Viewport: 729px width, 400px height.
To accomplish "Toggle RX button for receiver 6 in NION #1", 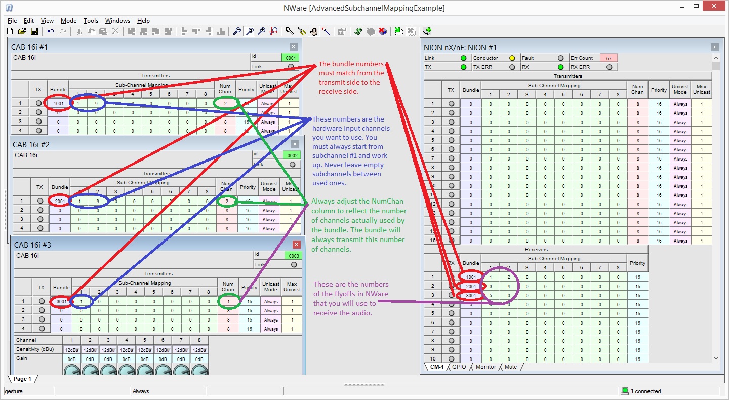I will [x=451, y=323].
